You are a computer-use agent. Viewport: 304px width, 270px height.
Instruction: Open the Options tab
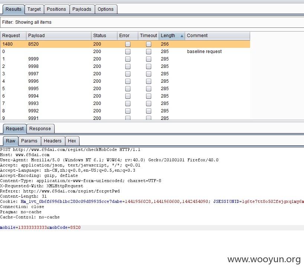[x=106, y=9]
